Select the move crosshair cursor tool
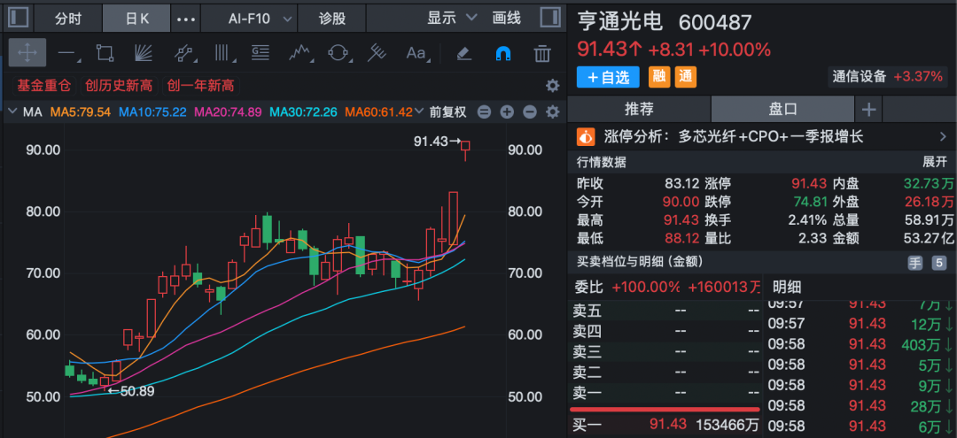957x438 pixels. tap(27, 53)
